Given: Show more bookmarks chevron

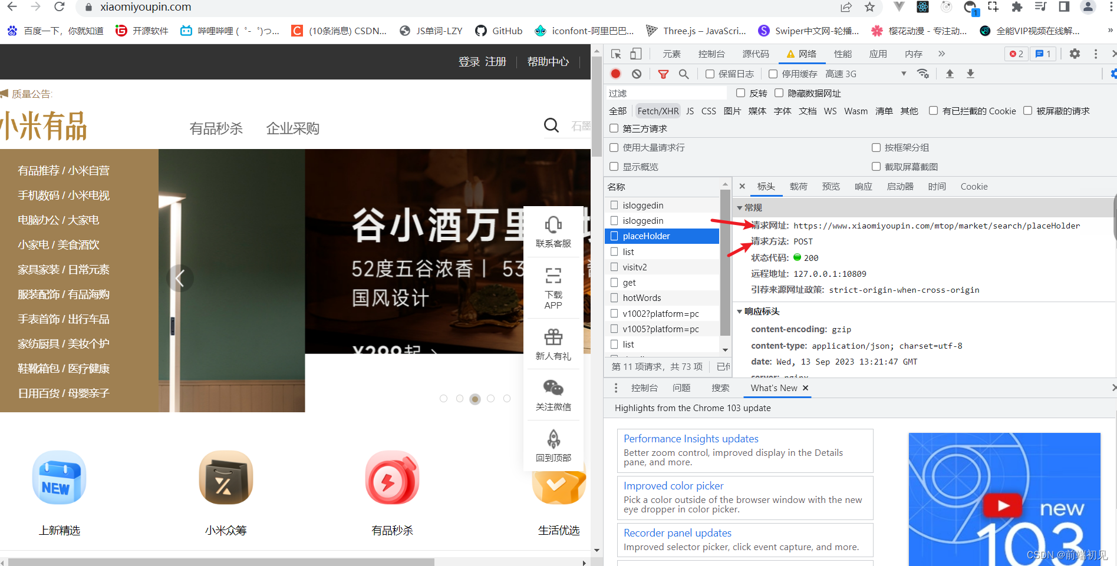Looking at the screenshot, I should (1110, 31).
